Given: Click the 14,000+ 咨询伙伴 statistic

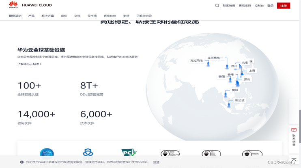Looking at the screenshot, I should tap(37, 117).
